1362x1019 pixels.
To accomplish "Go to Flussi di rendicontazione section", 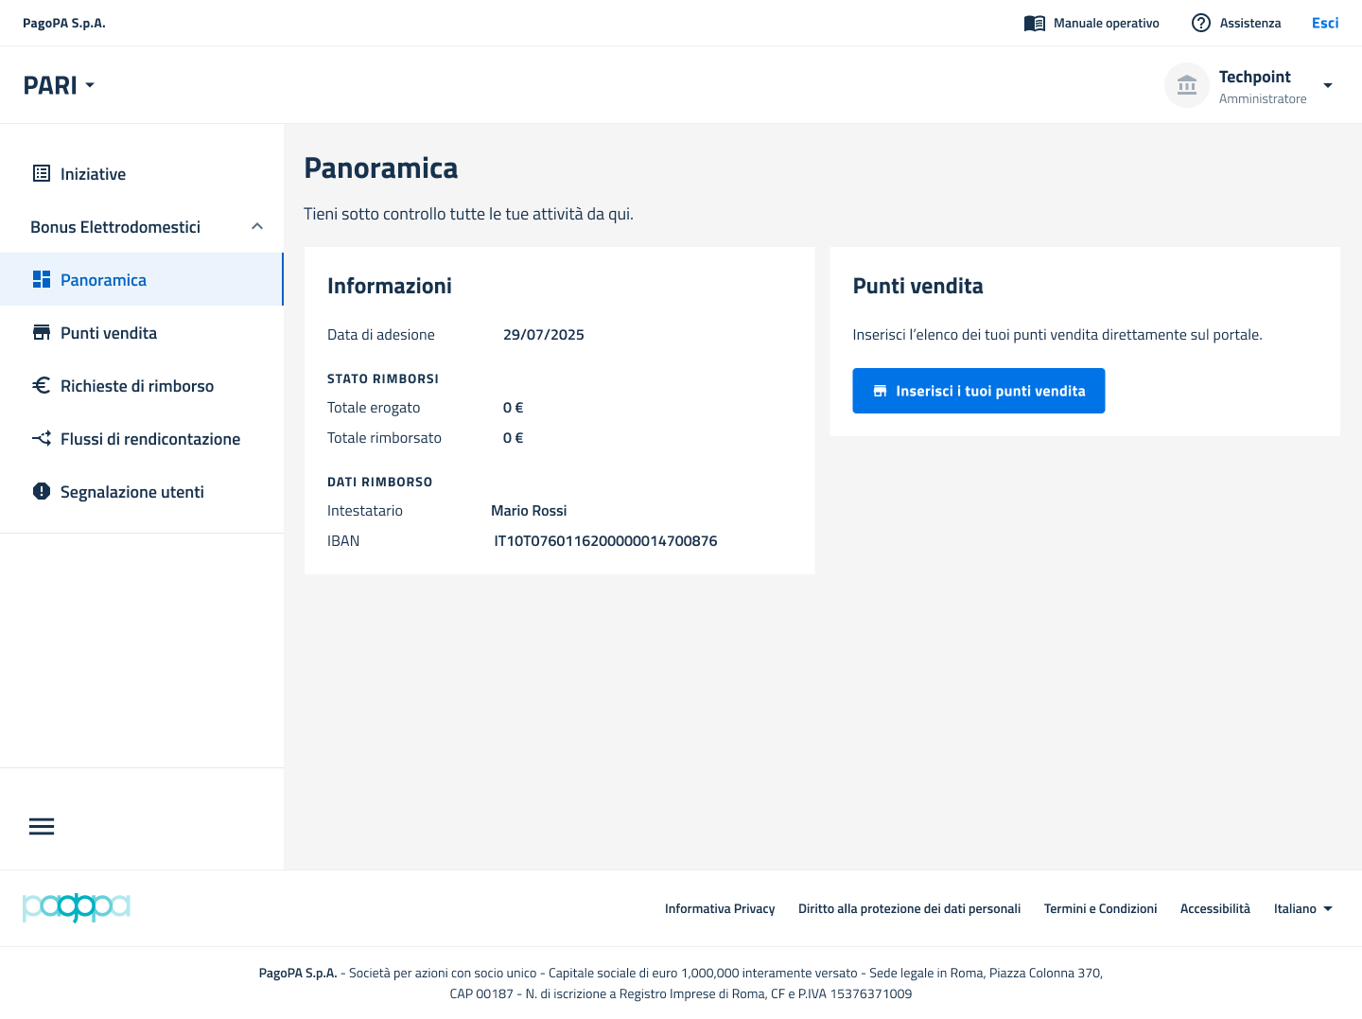I will click(150, 438).
